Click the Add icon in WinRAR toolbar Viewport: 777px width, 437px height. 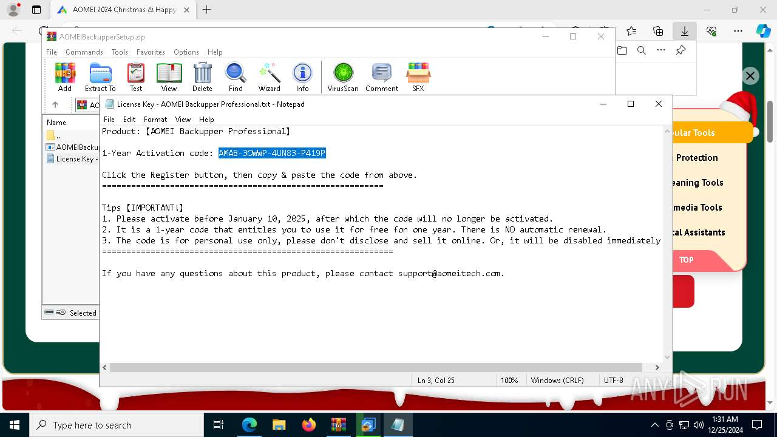point(65,77)
